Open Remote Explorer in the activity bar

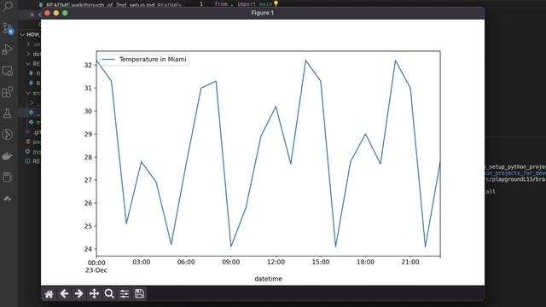[8, 71]
